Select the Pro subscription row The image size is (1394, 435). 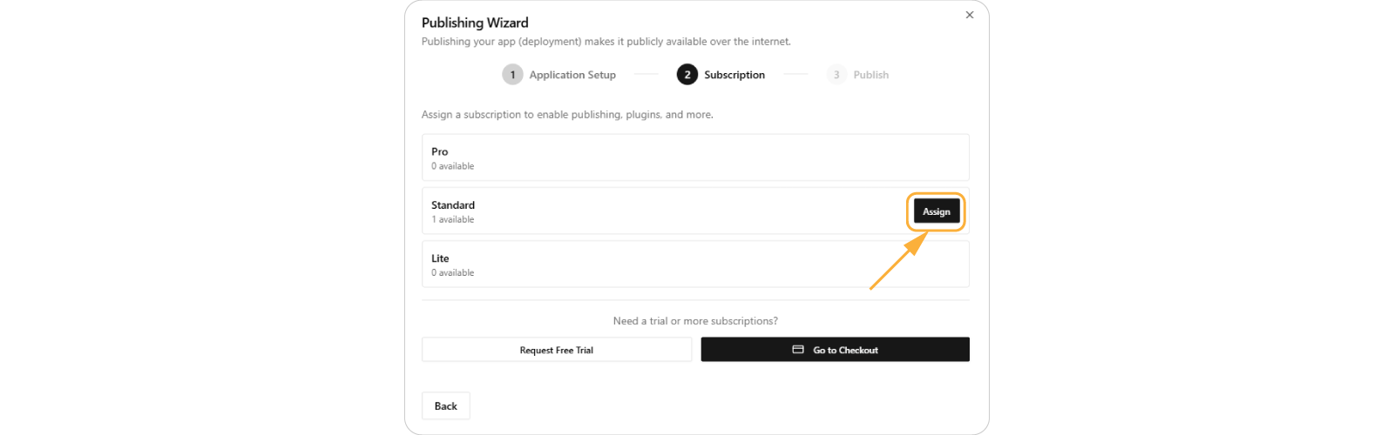pyautogui.click(x=695, y=157)
